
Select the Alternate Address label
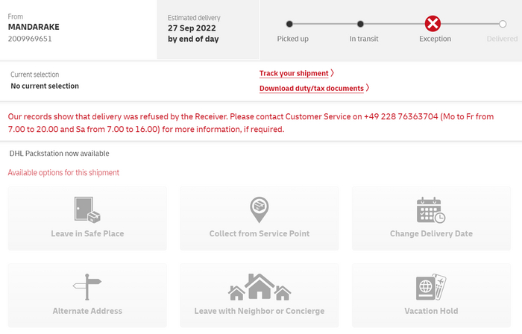[x=87, y=311]
